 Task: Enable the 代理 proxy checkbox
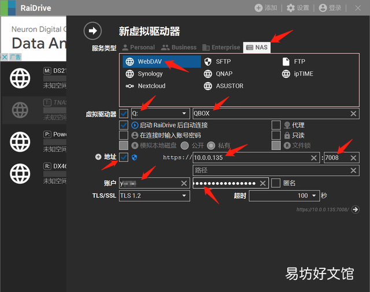[276, 125]
